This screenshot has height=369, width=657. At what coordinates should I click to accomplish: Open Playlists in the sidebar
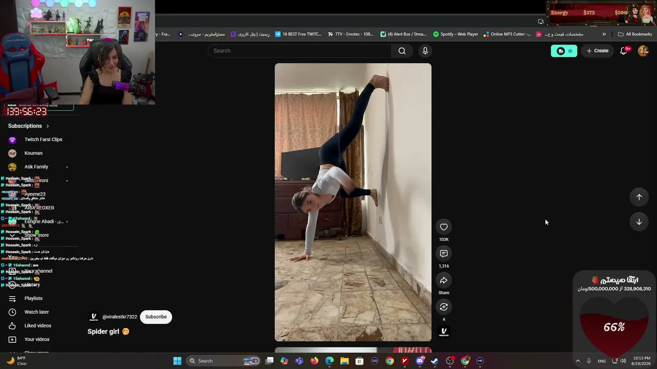pos(33,298)
